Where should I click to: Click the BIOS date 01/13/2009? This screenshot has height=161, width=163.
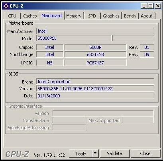(x=95, y=96)
